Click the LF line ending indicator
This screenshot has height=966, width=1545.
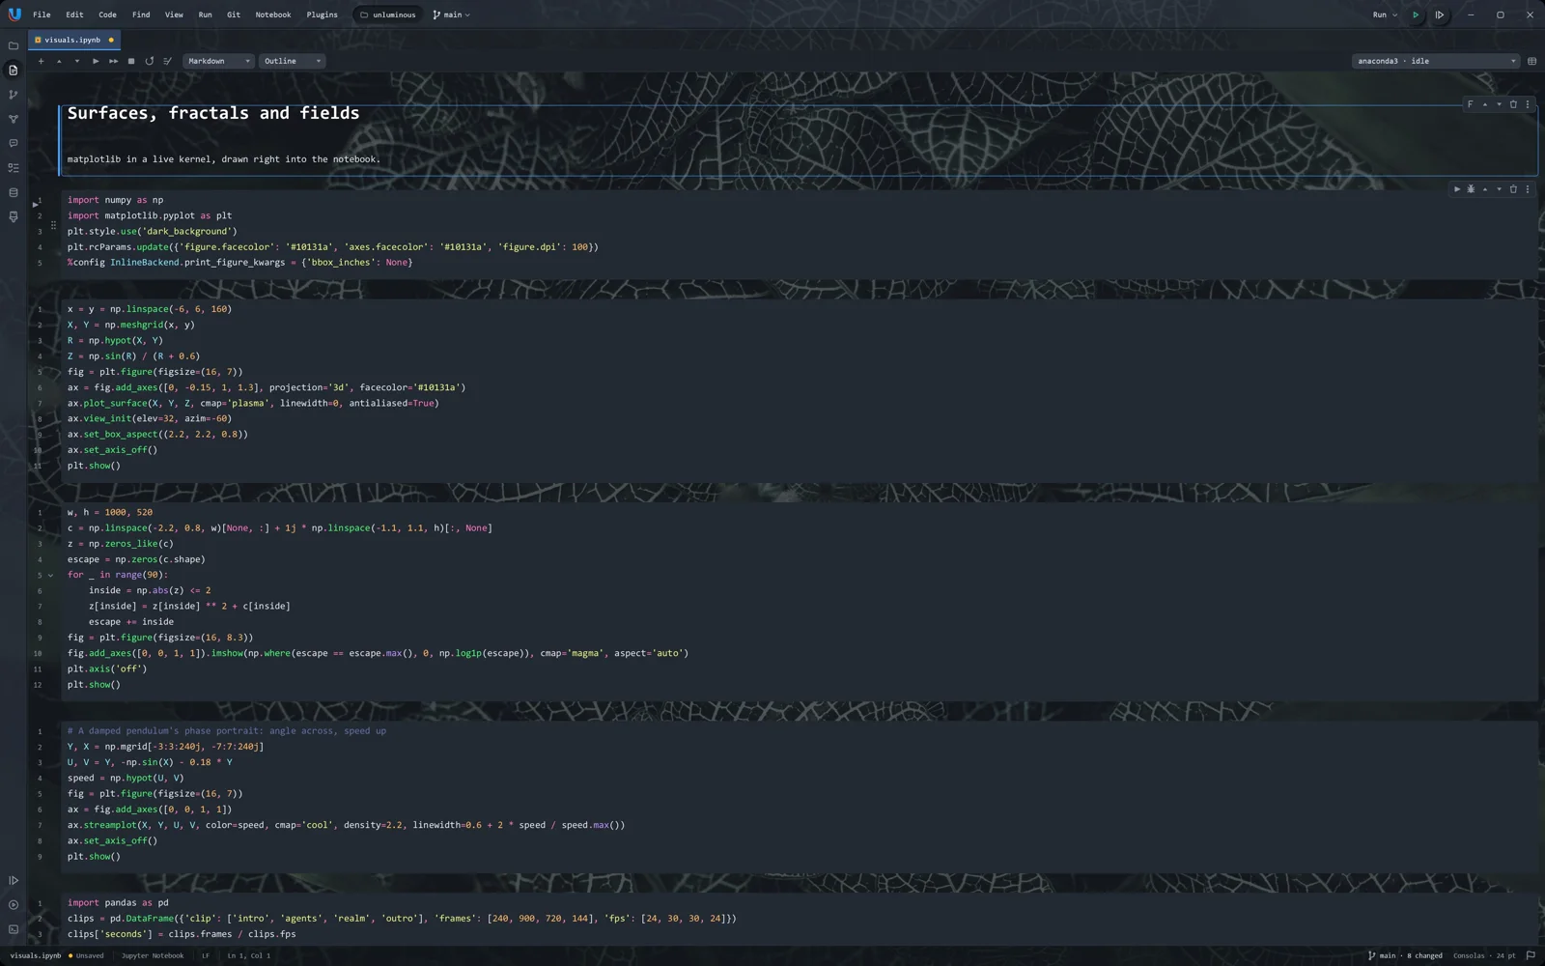click(205, 955)
